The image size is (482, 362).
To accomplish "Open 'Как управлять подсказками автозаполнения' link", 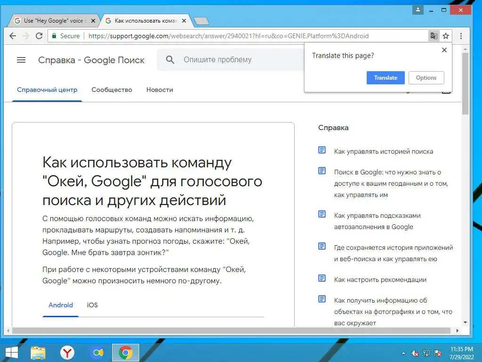I will (377, 221).
